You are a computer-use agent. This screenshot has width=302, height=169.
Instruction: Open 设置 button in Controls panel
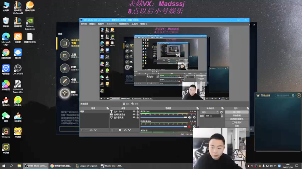[237, 126]
